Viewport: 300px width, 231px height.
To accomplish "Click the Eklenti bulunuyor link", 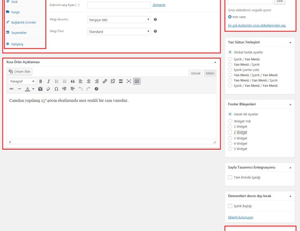I will pos(240,217).
